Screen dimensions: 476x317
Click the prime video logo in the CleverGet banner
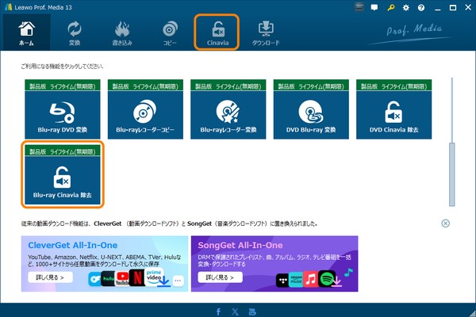coord(154,277)
